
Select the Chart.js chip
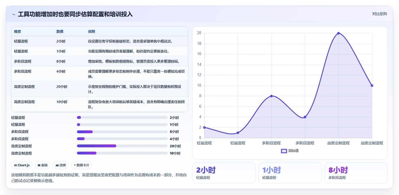coord(22,165)
